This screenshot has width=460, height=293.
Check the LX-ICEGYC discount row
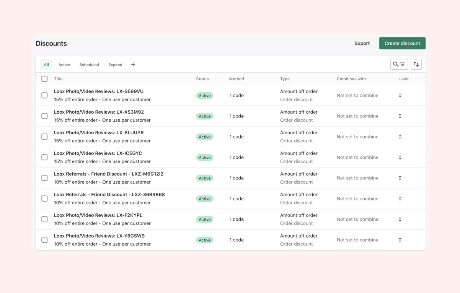44,157
